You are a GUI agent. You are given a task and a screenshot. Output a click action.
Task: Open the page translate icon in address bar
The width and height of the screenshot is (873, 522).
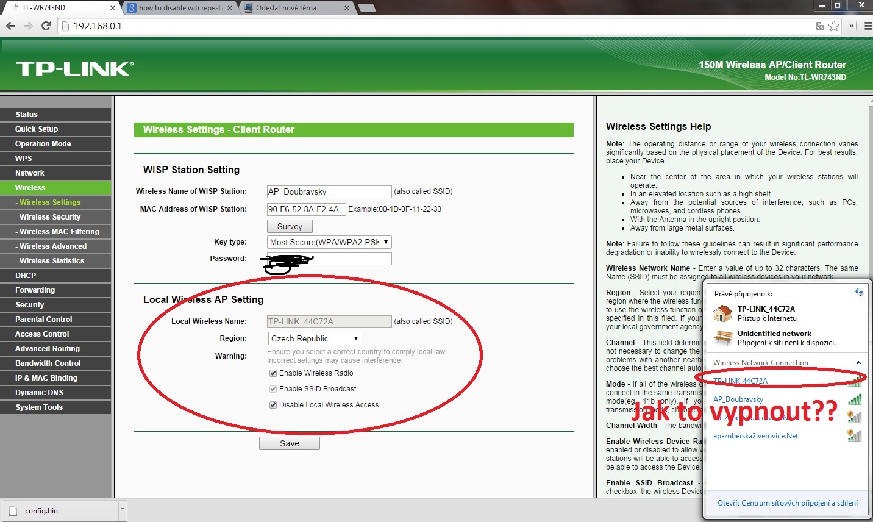pyautogui.click(x=820, y=26)
